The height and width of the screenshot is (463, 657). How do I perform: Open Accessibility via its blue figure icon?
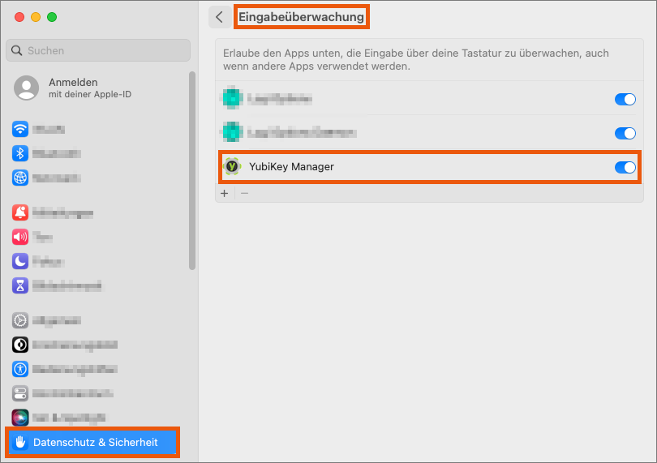[20, 369]
